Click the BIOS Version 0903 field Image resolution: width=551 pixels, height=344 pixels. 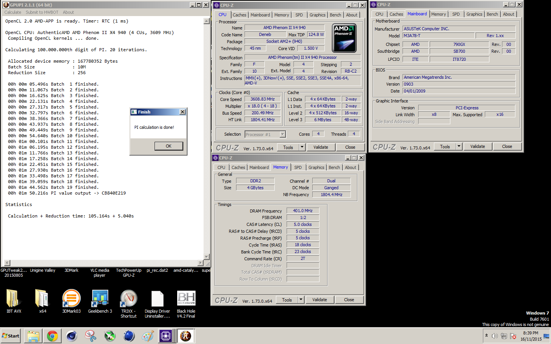(x=459, y=84)
